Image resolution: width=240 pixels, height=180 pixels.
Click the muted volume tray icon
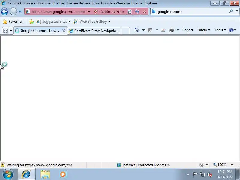pos(210,175)
